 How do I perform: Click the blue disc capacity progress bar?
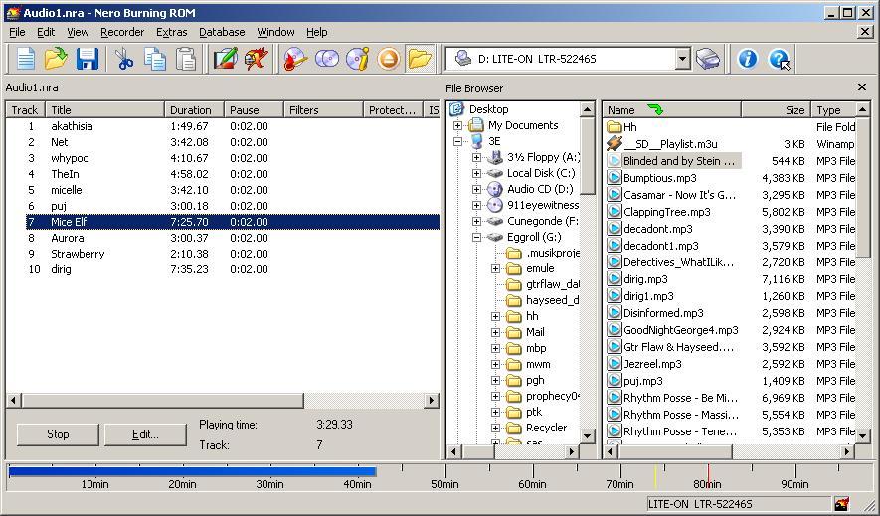(192, 471)
